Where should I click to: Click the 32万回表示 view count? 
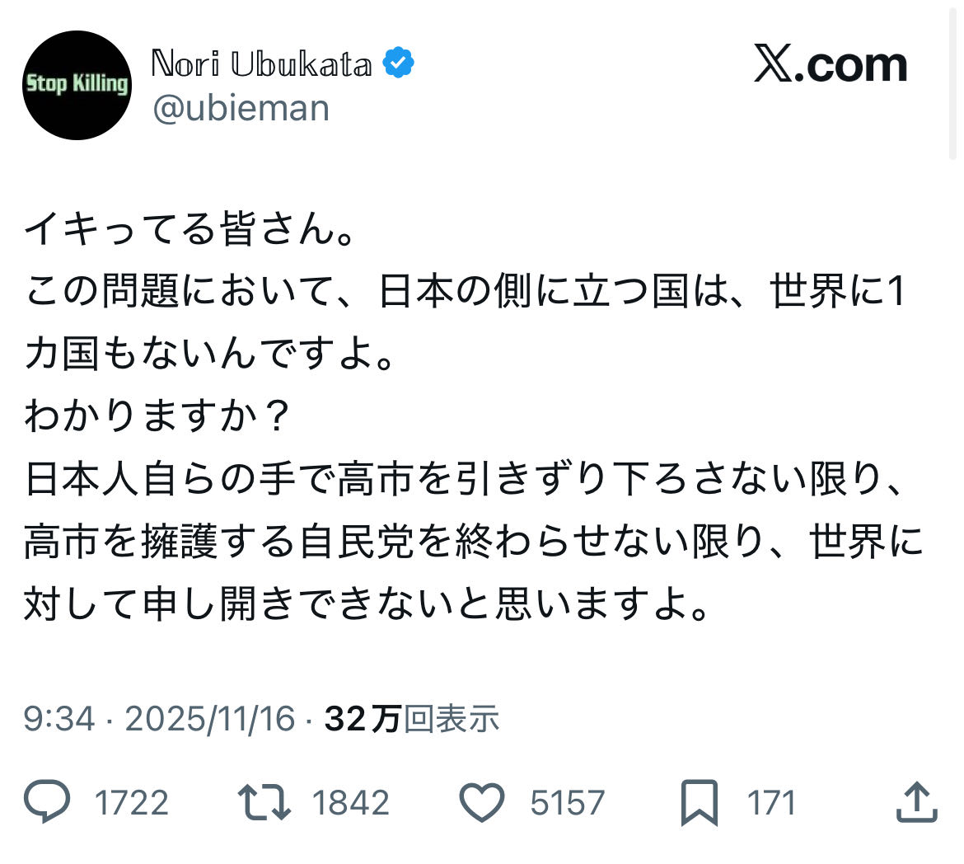pos(412,719)
